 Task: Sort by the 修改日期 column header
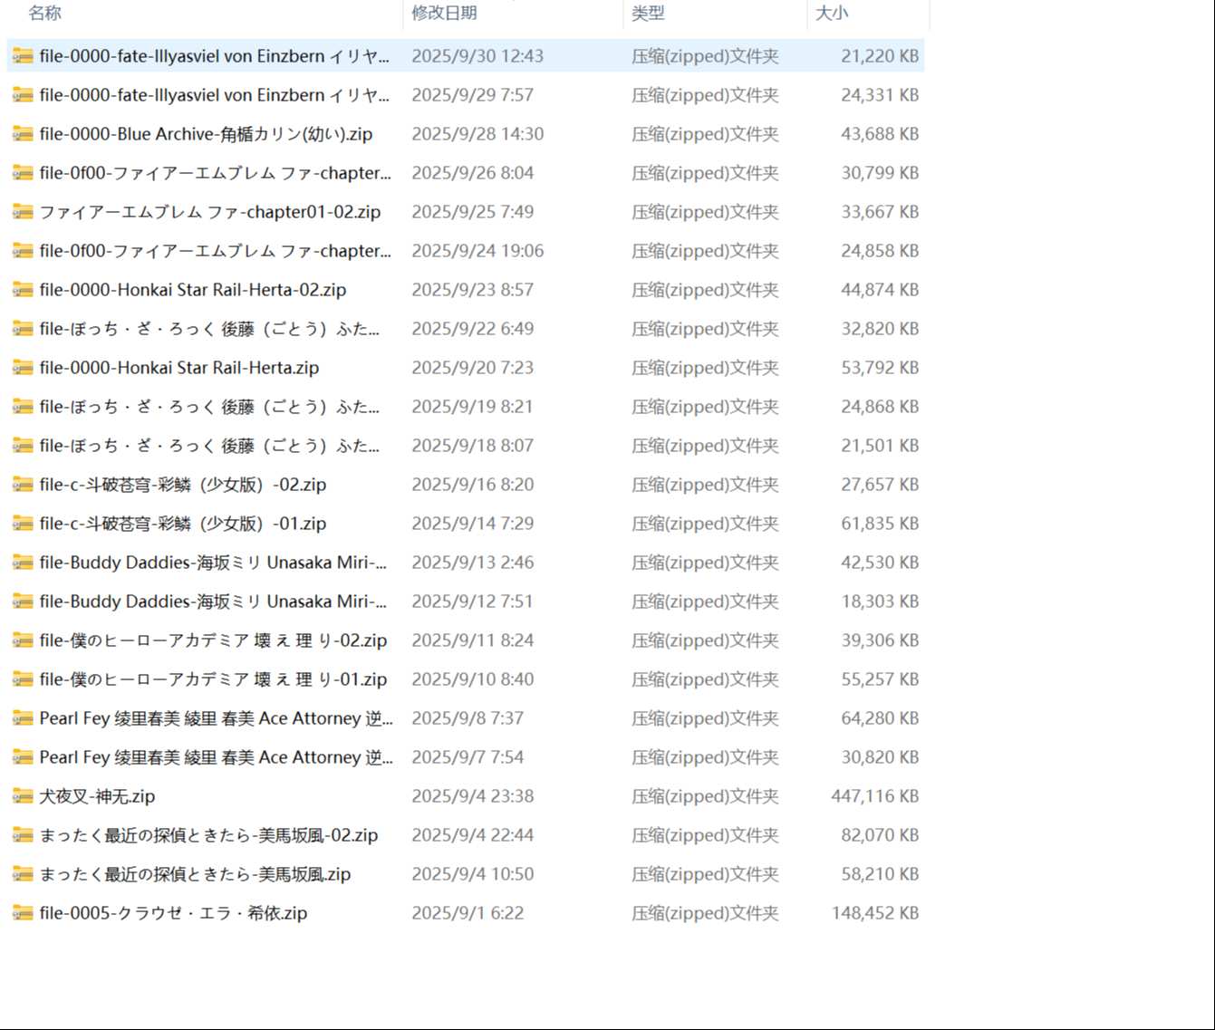point(444,13)
